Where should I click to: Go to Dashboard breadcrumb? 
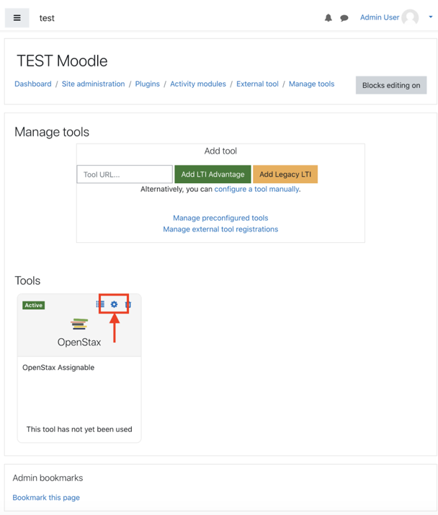pos(33,84)
